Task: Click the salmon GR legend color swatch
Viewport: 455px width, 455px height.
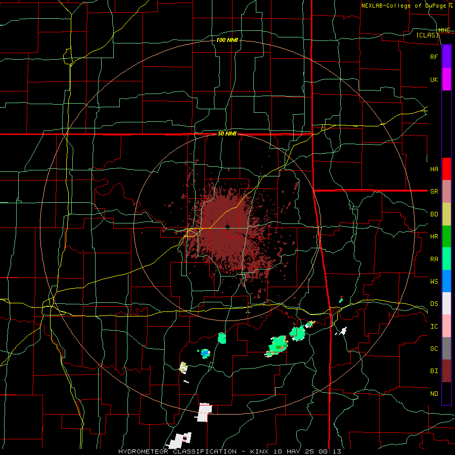Action: [x=446, y=192]
